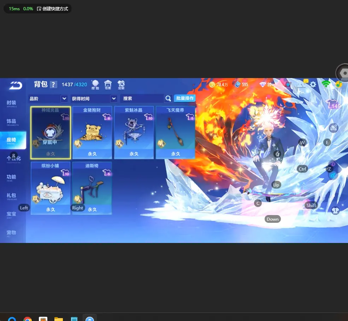Open the 个性化 personalization tab
348x321 pixels.
(13, 159)
